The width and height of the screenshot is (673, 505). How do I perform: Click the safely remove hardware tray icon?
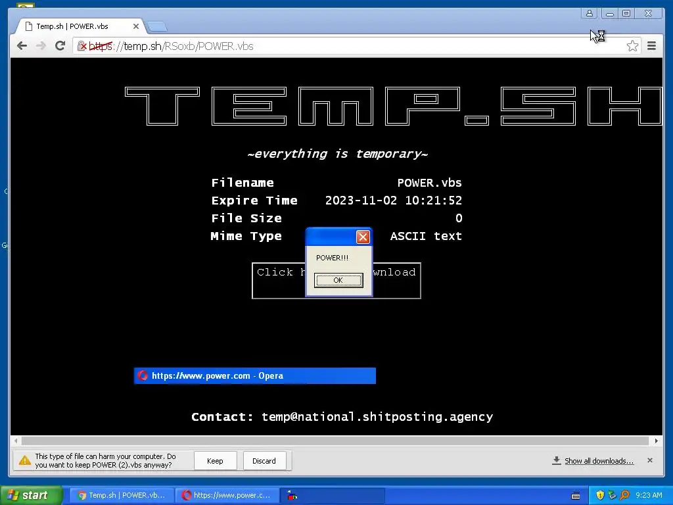(x=612, y=495)
